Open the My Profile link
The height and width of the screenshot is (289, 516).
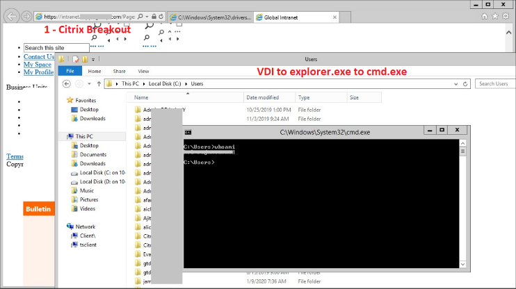[x=38, y=72]
